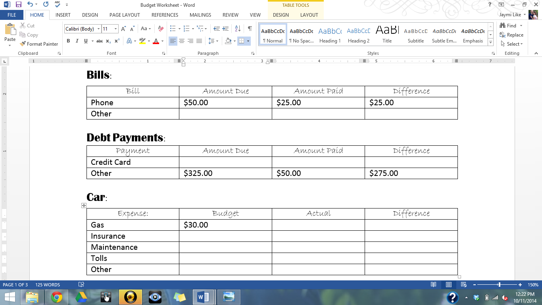Apply bold formatting with the Bold icon
Image resolution: width=542 pixels, height=305 pixels.
[68, 41]
